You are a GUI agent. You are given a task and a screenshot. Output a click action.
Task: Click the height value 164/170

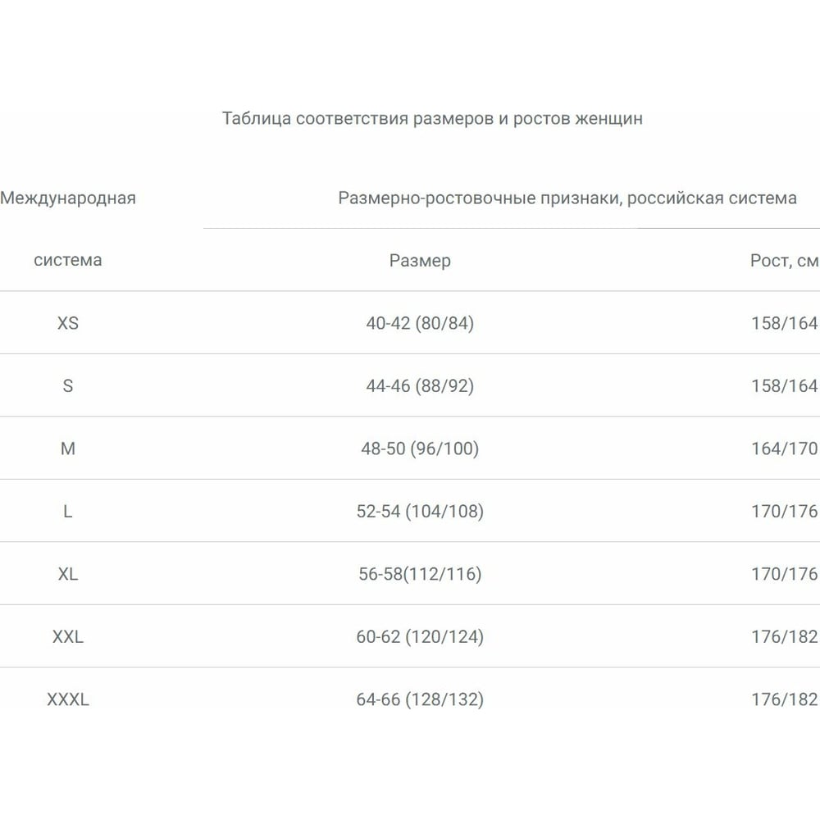(x=784, y=449)
